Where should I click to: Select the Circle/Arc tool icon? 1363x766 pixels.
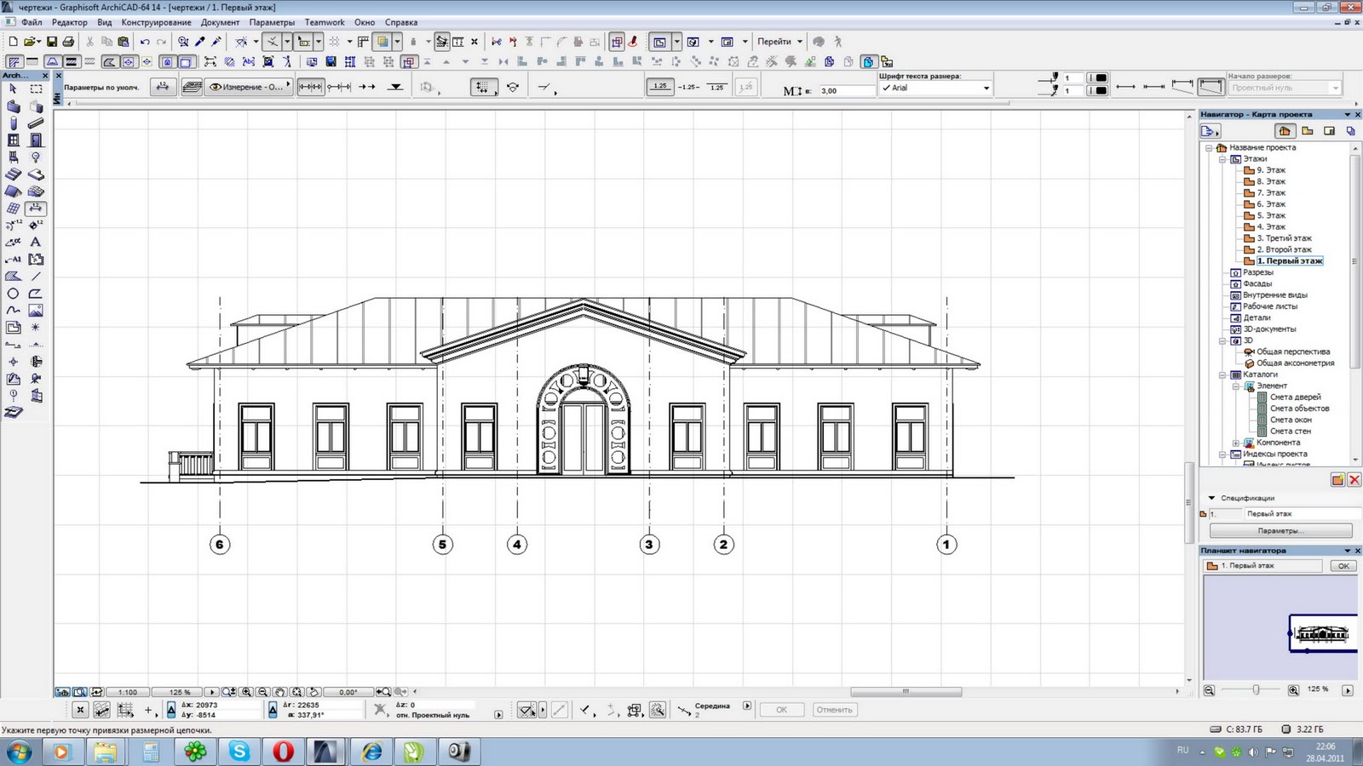click(13, 293)
